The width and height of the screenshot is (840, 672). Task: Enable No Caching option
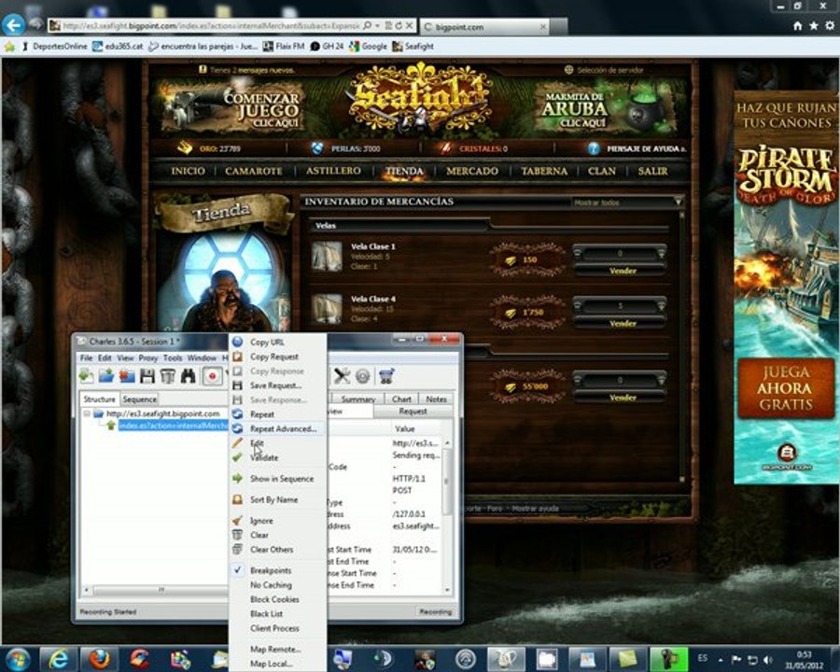(x=271, y=584)
